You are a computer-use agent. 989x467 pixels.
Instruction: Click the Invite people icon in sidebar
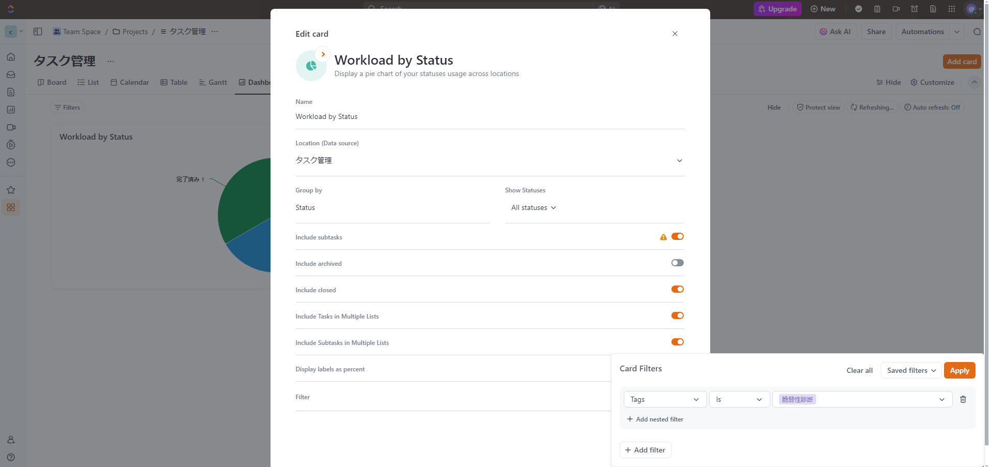point(11,440)
